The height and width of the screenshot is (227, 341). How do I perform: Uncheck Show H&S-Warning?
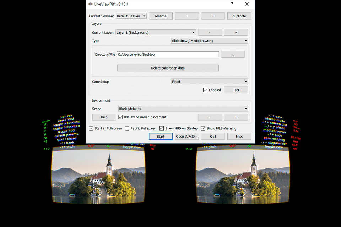click(x=203, y=128)
